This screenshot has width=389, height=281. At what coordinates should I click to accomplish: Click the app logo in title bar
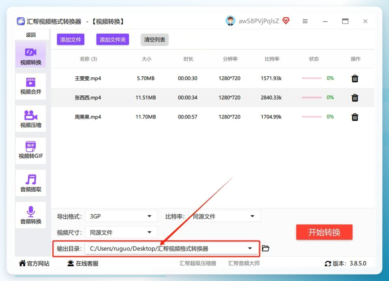[21, 21]
